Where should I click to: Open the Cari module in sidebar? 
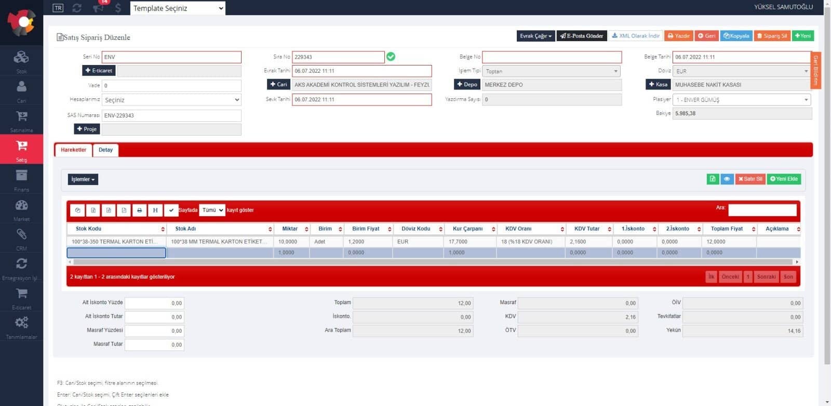pyautogui.click(x=21, y=90)
